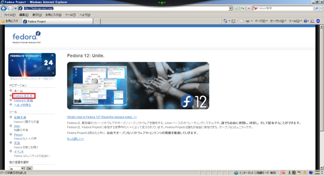Screen dimensions: 324x176
Task: Click the Fedoraを入手 link
Action: [23, 96]
